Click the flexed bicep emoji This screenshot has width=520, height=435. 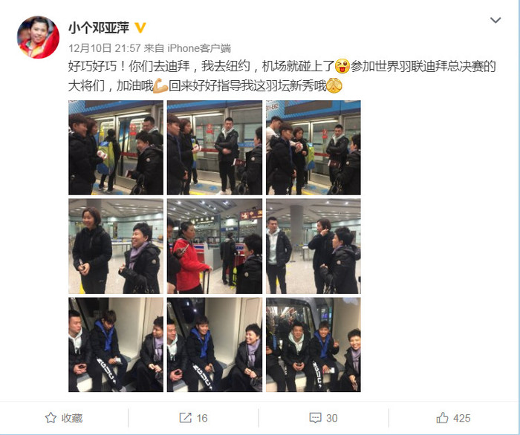(x=160, y=86)
